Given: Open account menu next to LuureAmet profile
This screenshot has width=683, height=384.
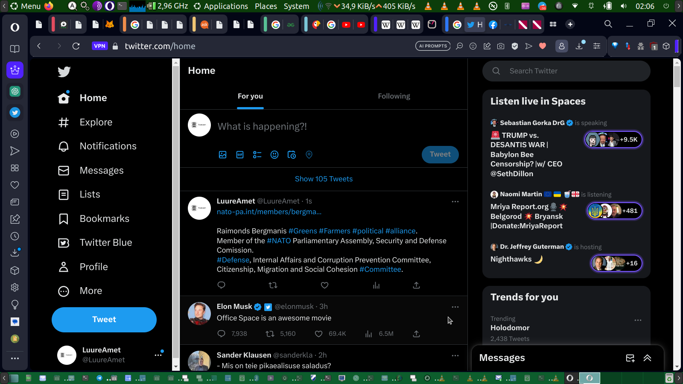Looking at the screenshot, I should pyautogui.click(x=158, y=355).
